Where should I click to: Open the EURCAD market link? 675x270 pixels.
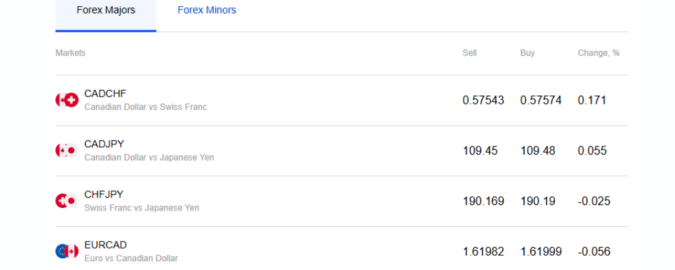click(x=105, y=245)
